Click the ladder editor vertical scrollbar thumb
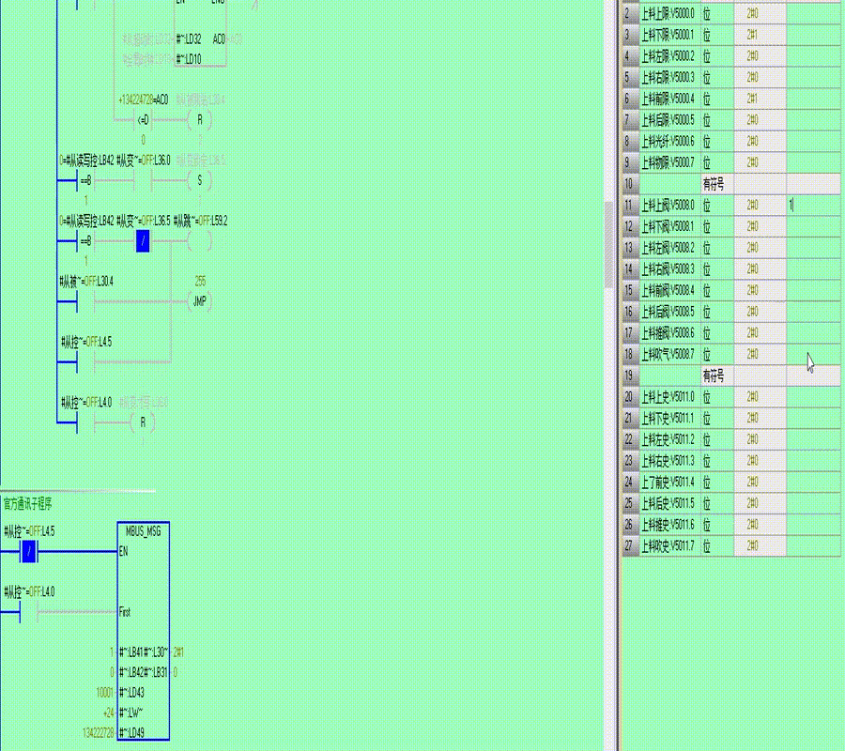Screen dimensions: 845x751 coord(608,245)
